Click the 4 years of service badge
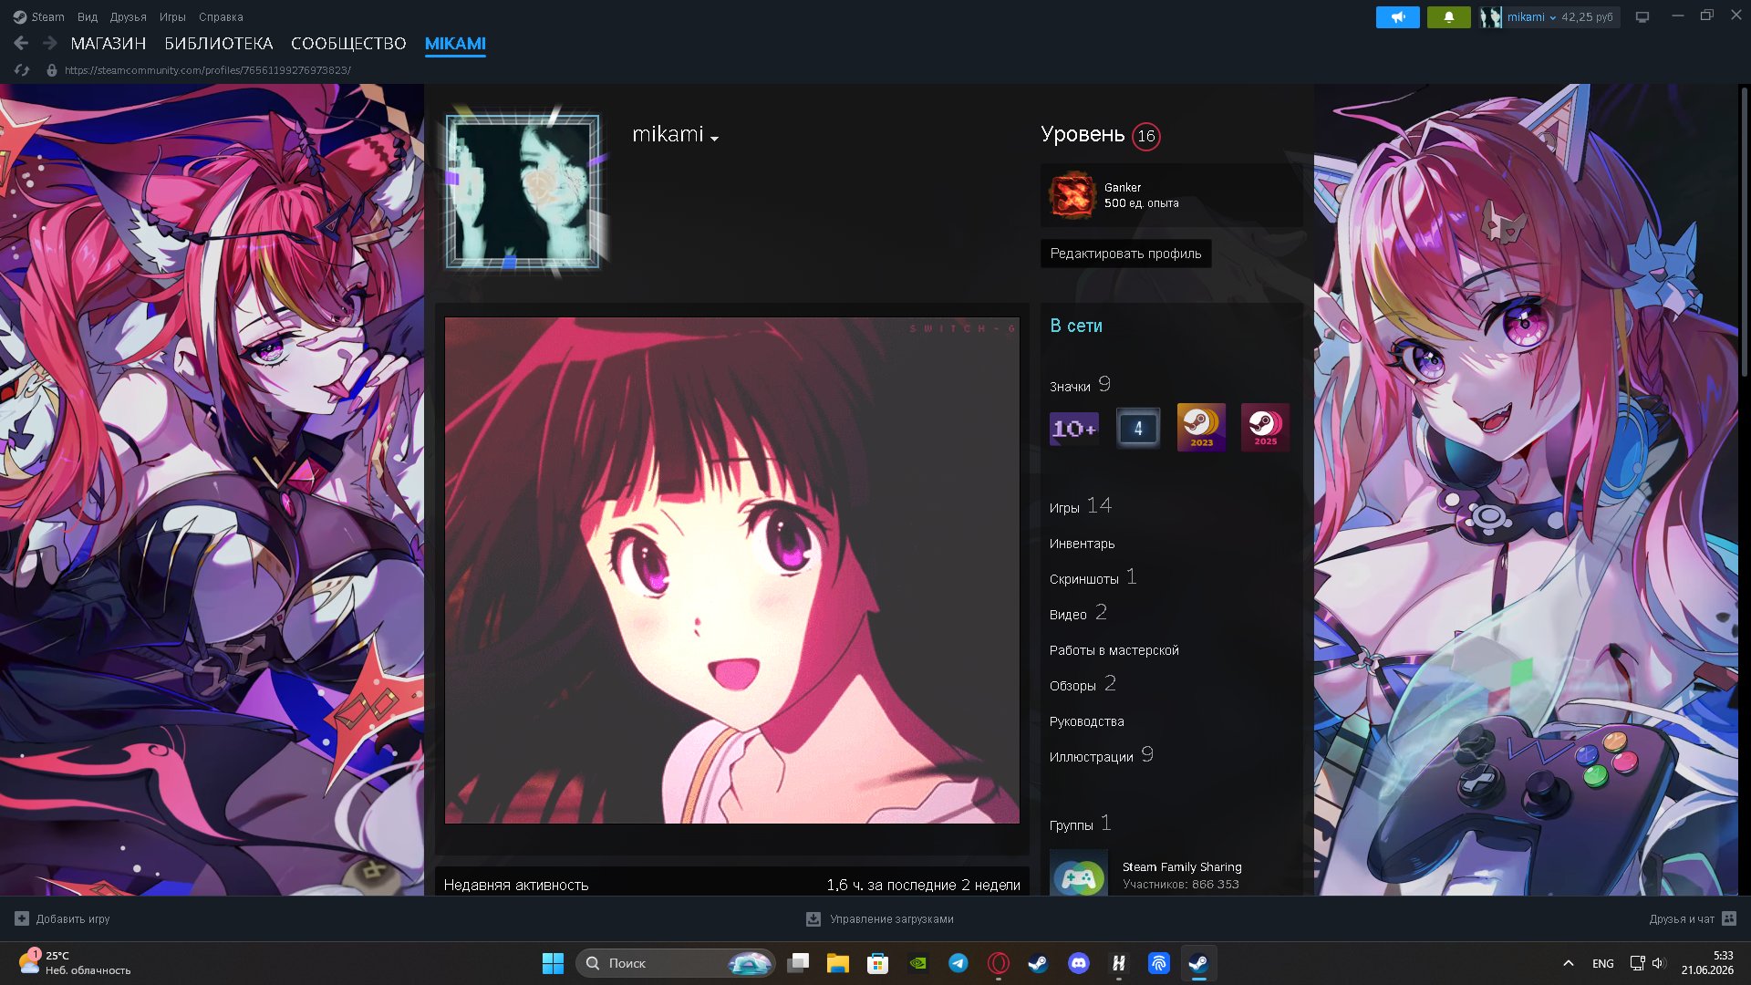The width and height of the screenshot is (1751, 985). pos(1138,428)
